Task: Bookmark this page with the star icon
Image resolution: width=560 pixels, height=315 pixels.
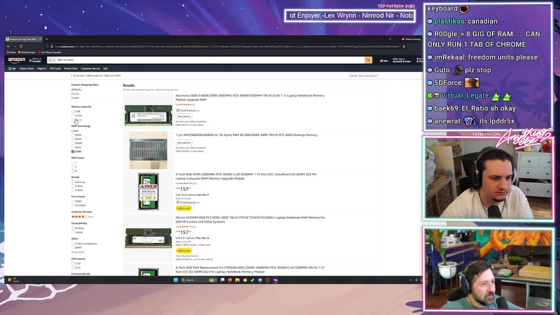Action: click(x=404, y=46)
